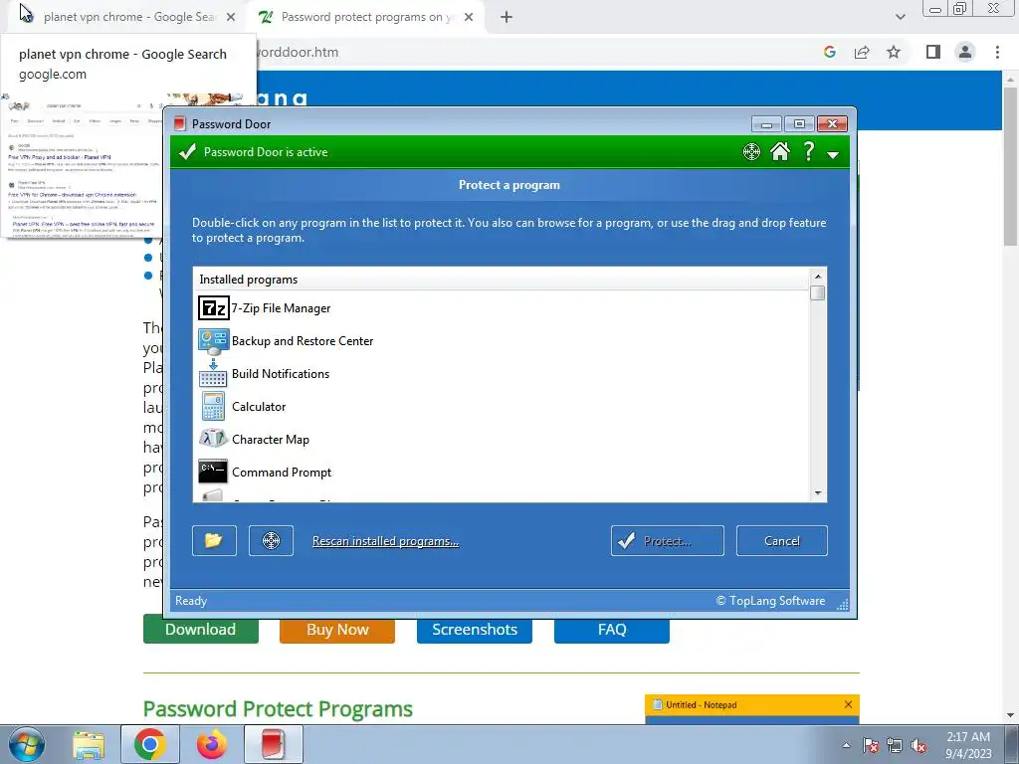Close the Password protect programs tab
This screenshot has height=764, width=1019.
coord(469,18)
